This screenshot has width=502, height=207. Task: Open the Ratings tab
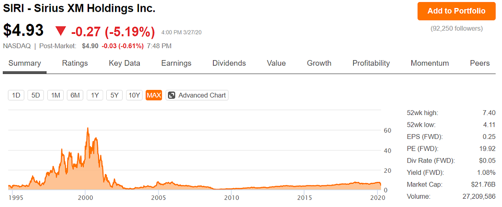click(x=75, y=63)
